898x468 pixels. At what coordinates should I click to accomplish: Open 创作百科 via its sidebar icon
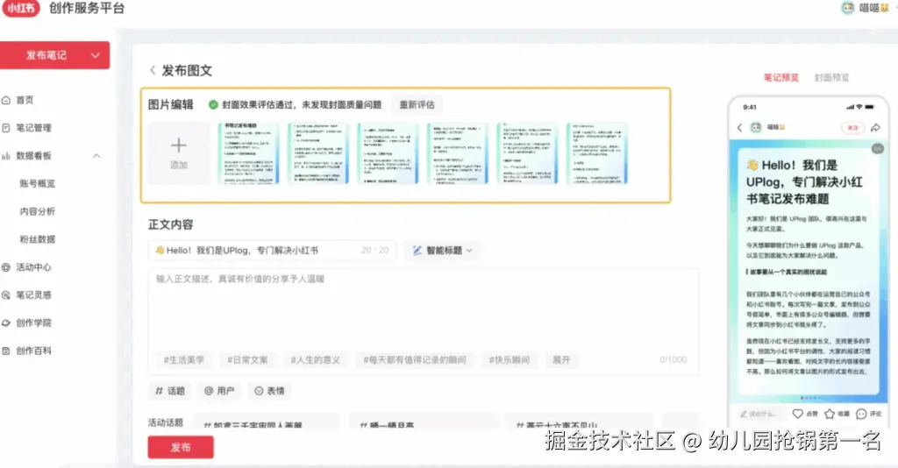coord(6,351)
